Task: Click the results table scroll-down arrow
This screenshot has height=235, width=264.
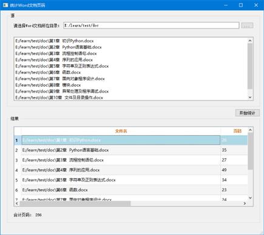Action: tap(250, 198)
